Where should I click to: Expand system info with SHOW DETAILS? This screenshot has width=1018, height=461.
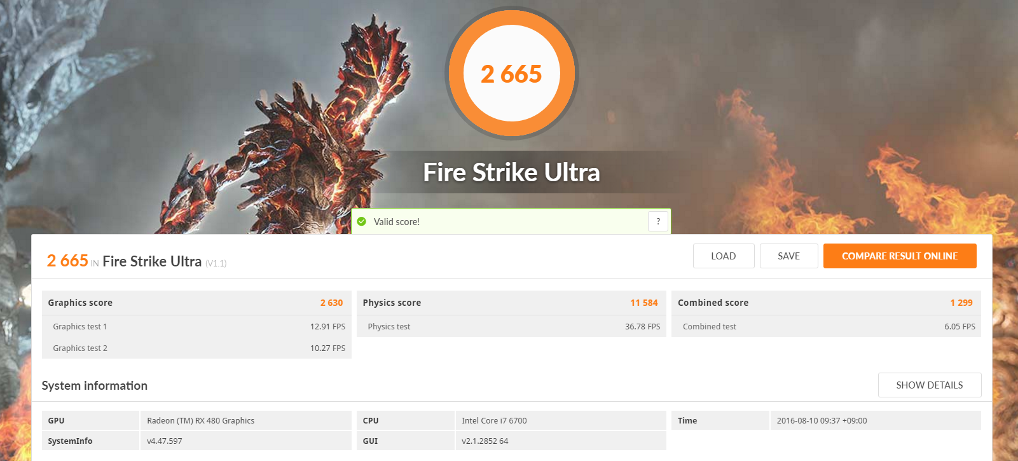[x=930, y=385]
